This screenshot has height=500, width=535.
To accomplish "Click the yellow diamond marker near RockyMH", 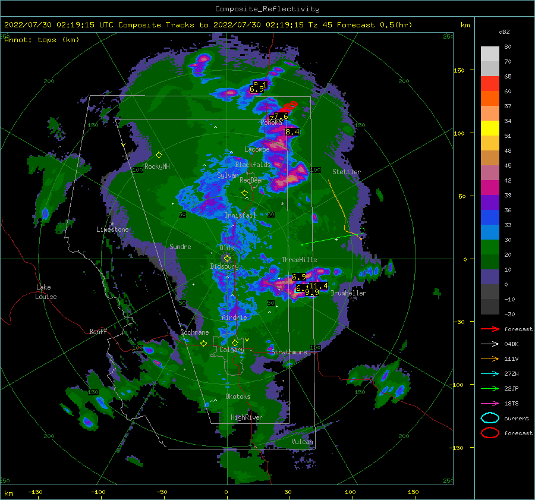I will pos(159,155).
